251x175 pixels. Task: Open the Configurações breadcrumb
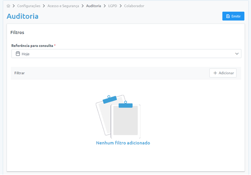(x=29, y=6)
